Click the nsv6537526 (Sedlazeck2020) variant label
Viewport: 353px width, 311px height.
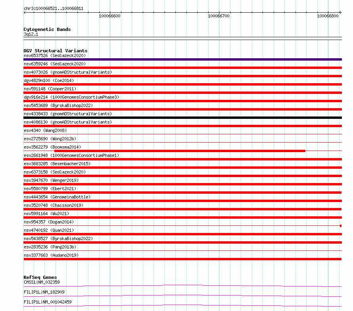55,55
